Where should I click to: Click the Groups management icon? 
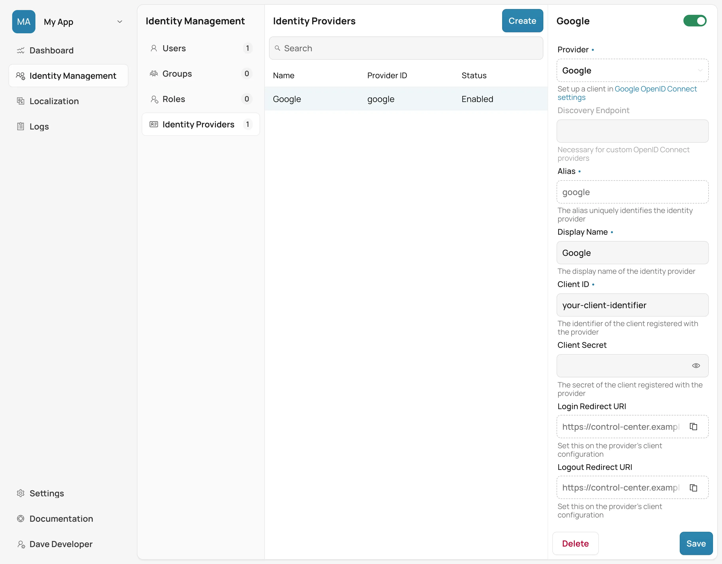154,73
